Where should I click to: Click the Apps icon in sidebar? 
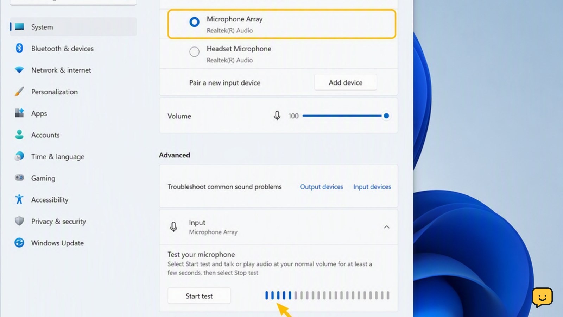tap(19, 113)
